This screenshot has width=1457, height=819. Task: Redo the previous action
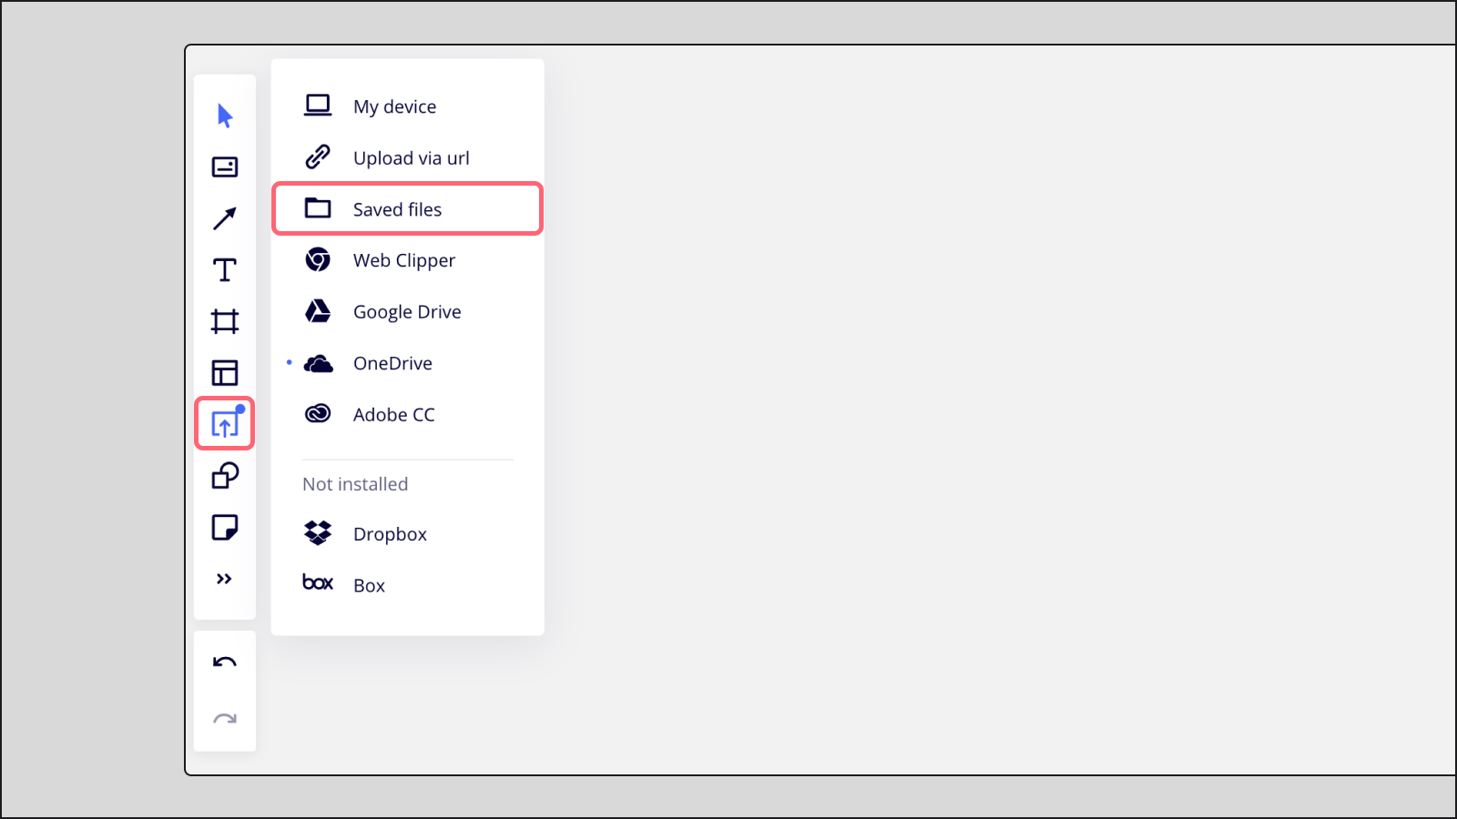[225, 719]
